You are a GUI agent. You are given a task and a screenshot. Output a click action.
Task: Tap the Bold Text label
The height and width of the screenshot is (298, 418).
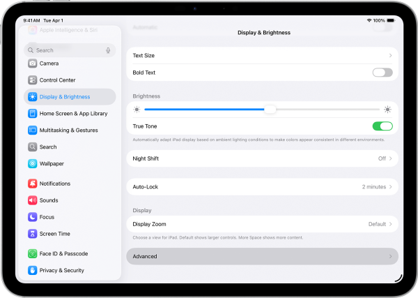point(144,73)
